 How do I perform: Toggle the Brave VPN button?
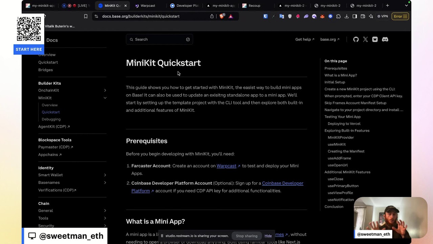coord(383,16)
